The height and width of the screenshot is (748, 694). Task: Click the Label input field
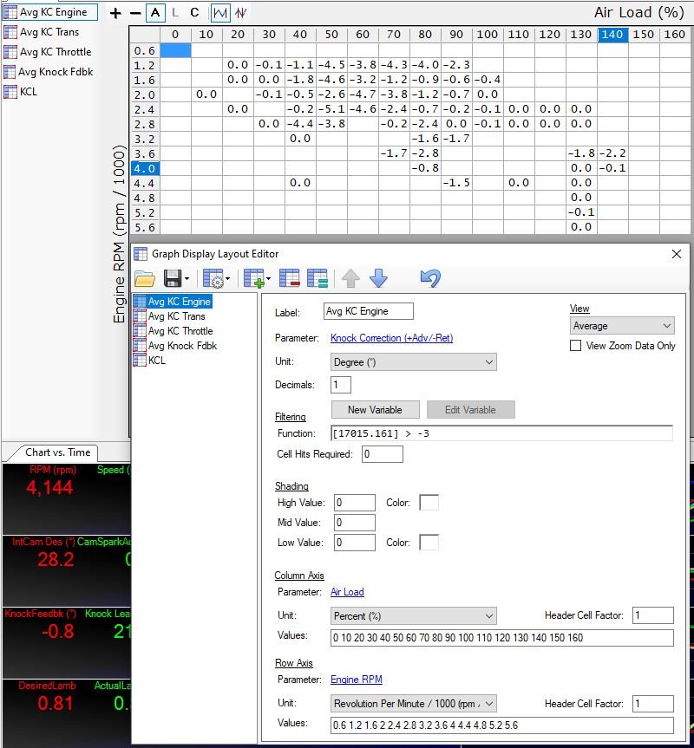coord(369,311)
